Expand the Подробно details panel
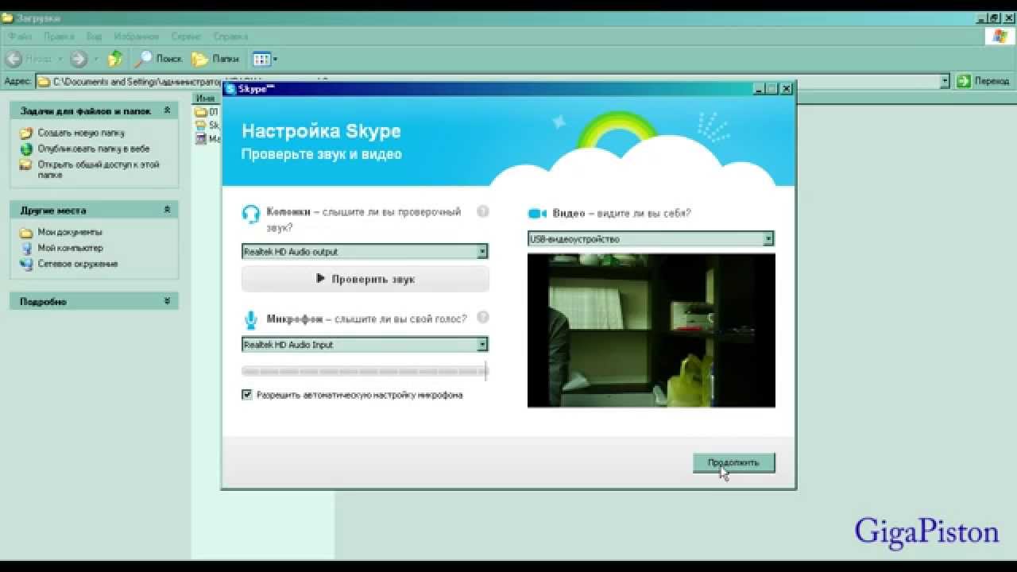Viewport: 1017px width, 572px height. click(x=167, y=301)
